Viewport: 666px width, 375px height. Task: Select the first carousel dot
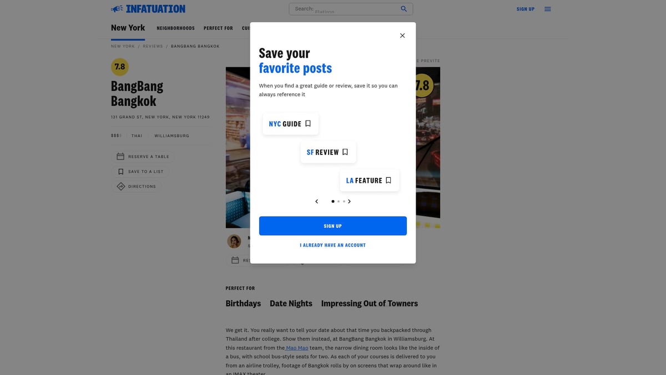click(x=333, y=201)
